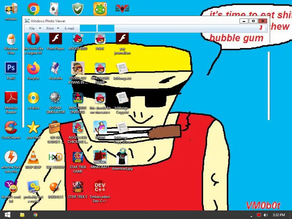Expand the Print dropdown arrow
This screenshot has height=219, width=292.
pyautogui.click(x=58, y=28)
